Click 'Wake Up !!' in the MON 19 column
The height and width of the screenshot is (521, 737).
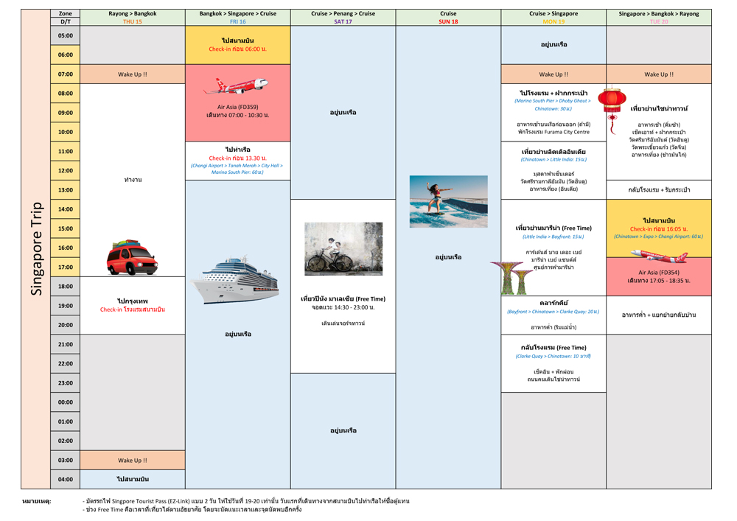[553, 74]
